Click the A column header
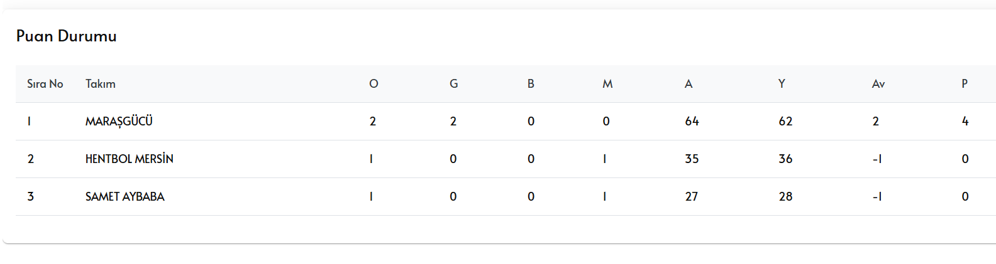Image resolution: width=996 pixels, height=264 pixels. click(689, 83)
